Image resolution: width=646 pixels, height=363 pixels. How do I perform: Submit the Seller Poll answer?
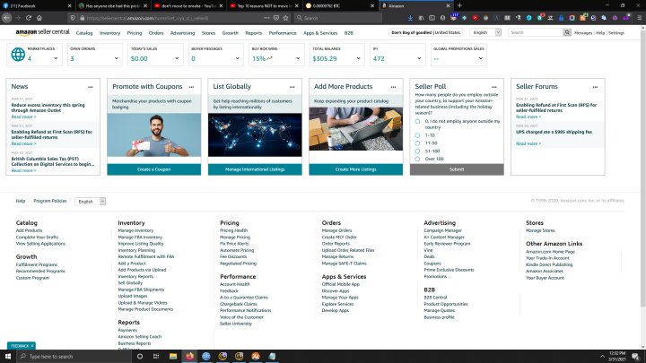coord(457,169)
